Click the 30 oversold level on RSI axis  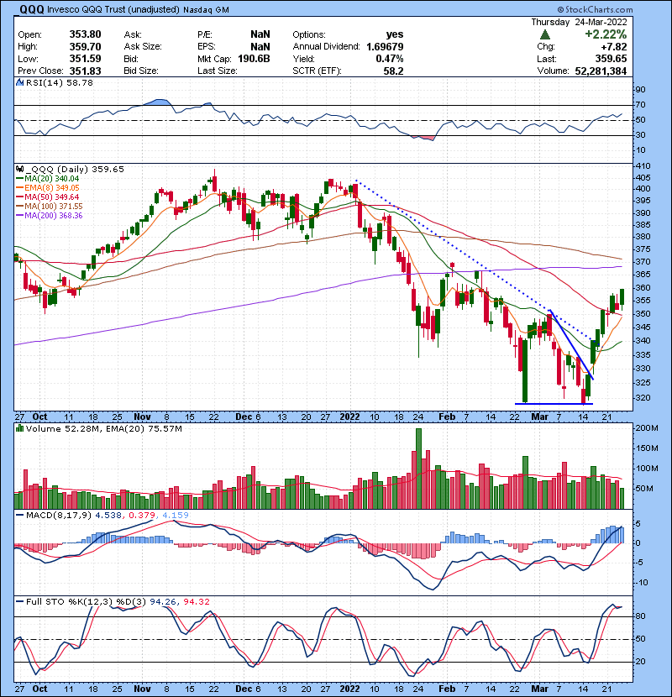pyautogui.click(x=640, y=135)
